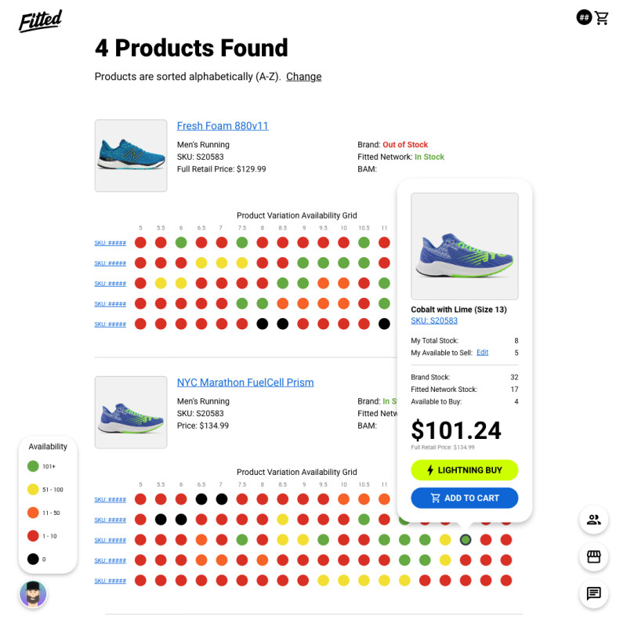Click Add to Cart button

pos(465,498)
